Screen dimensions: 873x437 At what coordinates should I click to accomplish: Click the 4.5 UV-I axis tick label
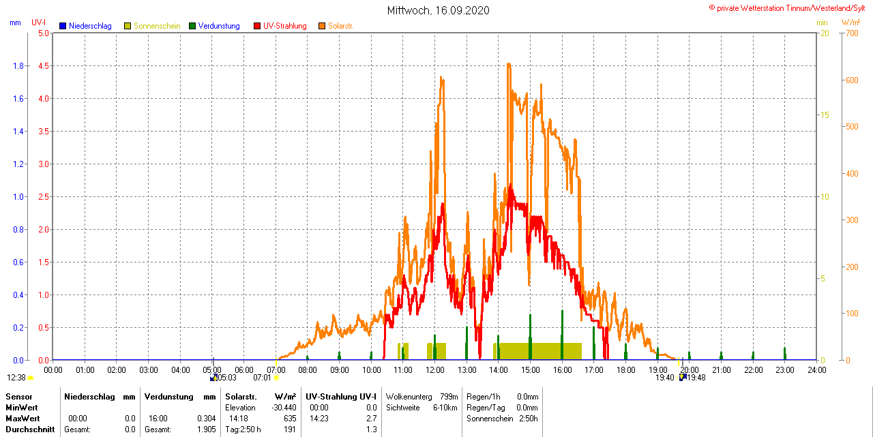coord(43,66)
